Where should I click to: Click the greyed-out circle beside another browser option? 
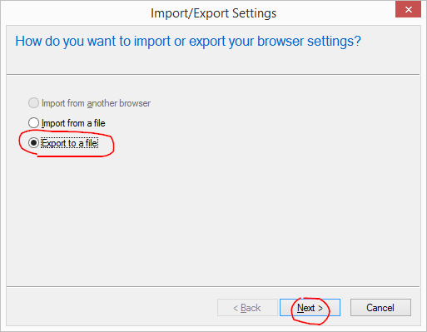pos(33,103)
